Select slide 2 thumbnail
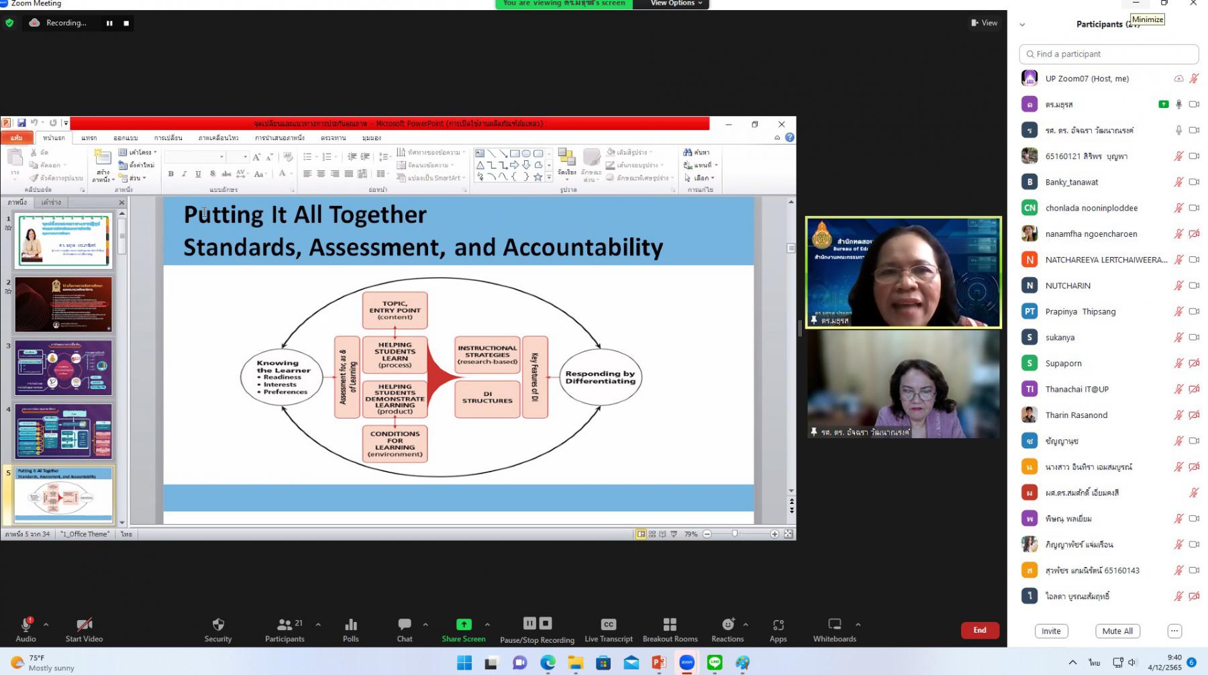Image resolution: width=1208 pixels, height=675 pixels. 64,305
